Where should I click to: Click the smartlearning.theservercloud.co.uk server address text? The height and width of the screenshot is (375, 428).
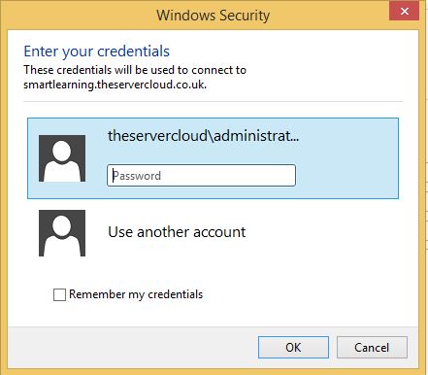click(115, 85)
